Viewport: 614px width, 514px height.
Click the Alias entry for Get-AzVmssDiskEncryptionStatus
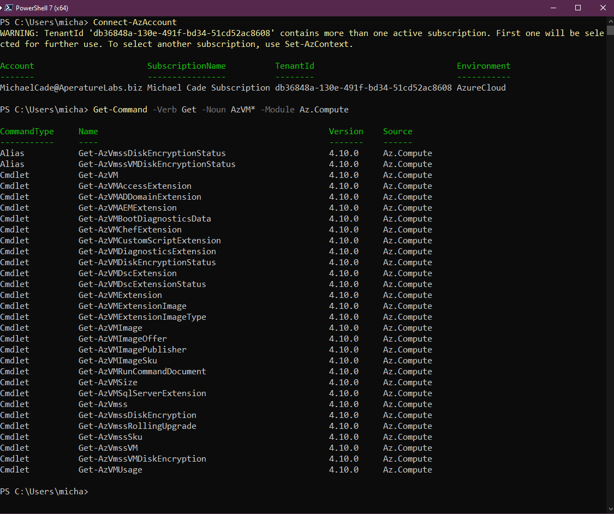[12, 153]
